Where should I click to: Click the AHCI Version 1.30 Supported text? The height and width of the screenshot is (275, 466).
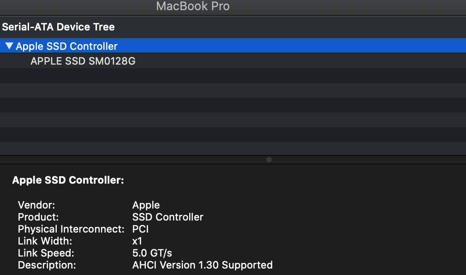tap(203, 265)
